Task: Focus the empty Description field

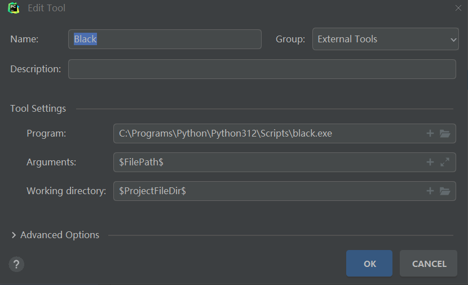Action: (262, 69)
